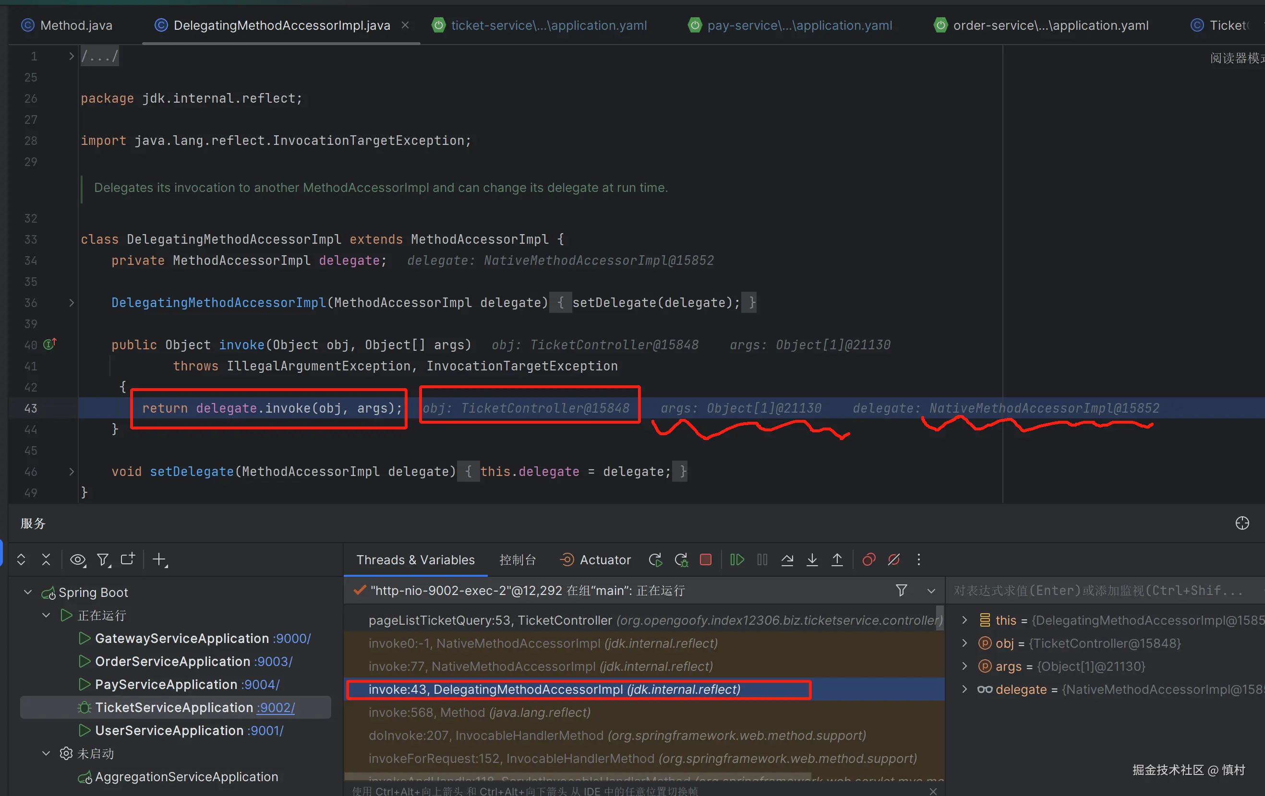
Task: Toggle Mute Breakpoints in debug toolbar
Action: [x=893, y=560]
